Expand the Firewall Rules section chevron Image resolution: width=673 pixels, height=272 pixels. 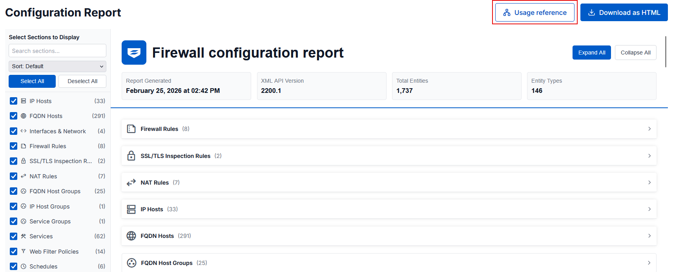coord(649,129)
